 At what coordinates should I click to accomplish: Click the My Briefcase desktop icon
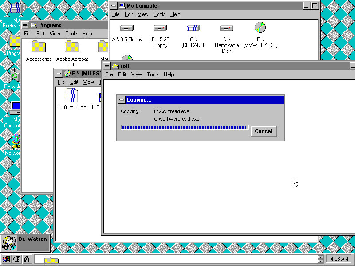pos(16,9)
